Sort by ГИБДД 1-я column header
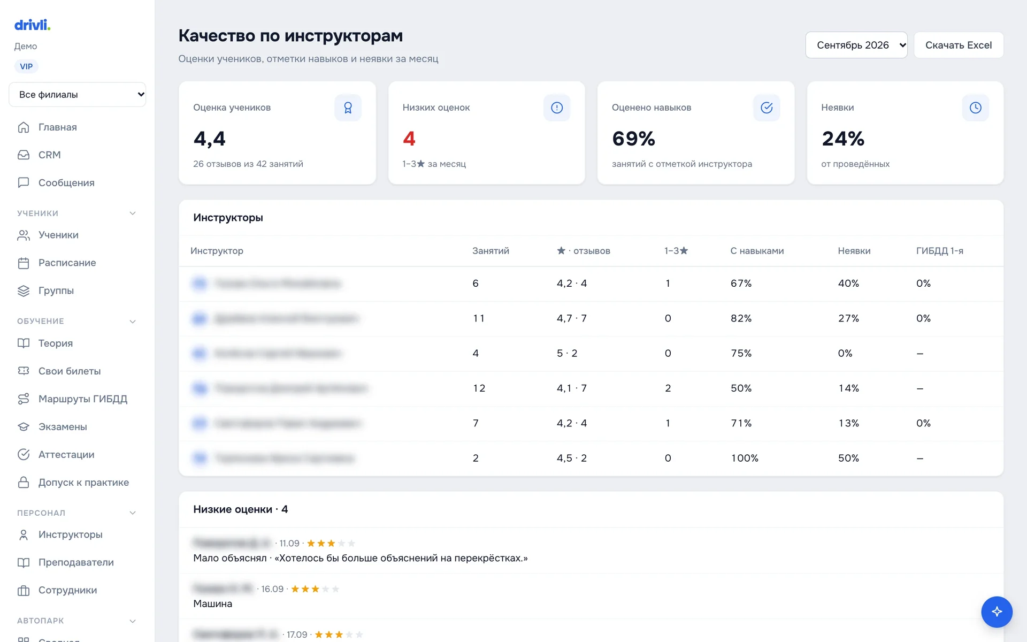Screen dimensions: 1027x642 [939, 251]
